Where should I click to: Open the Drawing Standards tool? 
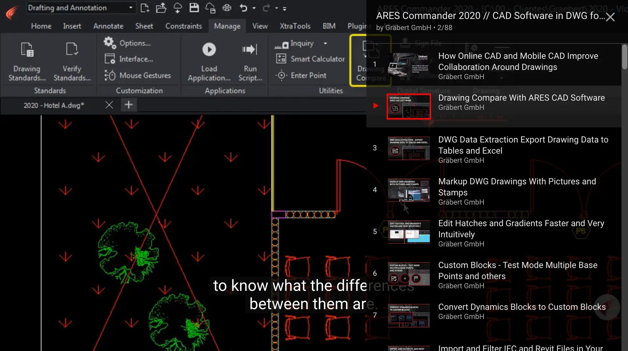(x=27, y=61)
